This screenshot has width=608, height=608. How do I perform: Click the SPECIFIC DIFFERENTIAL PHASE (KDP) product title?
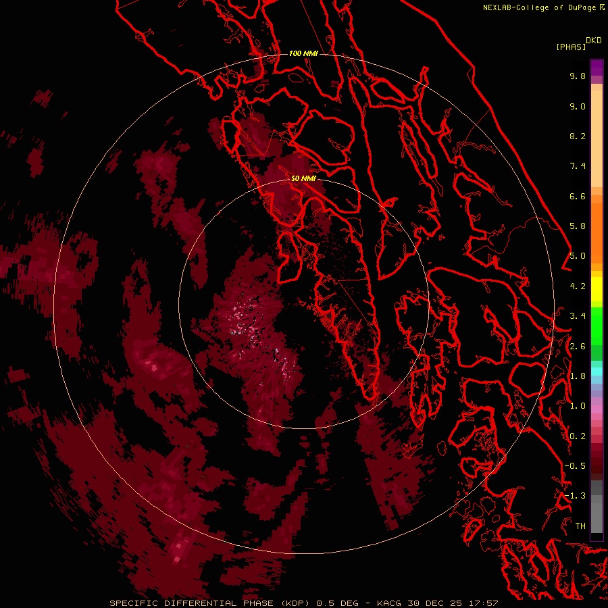coord(209,603)
